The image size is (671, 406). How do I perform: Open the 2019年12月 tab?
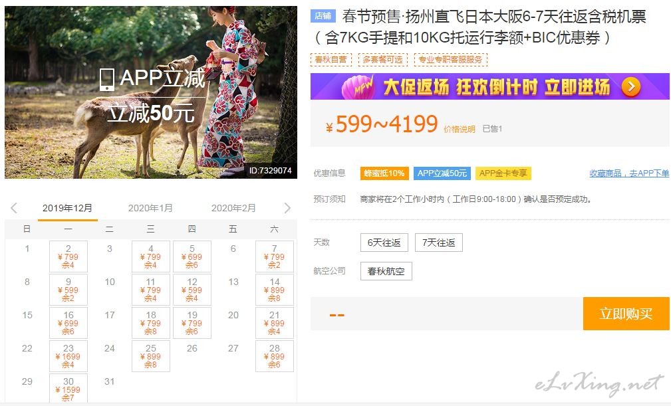tap(68, 208)
